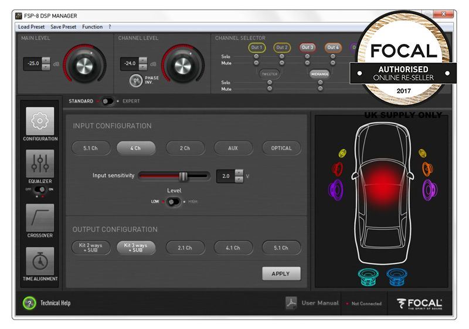
Task: Enable Solo for Out 1
Action: pos(256,56)
